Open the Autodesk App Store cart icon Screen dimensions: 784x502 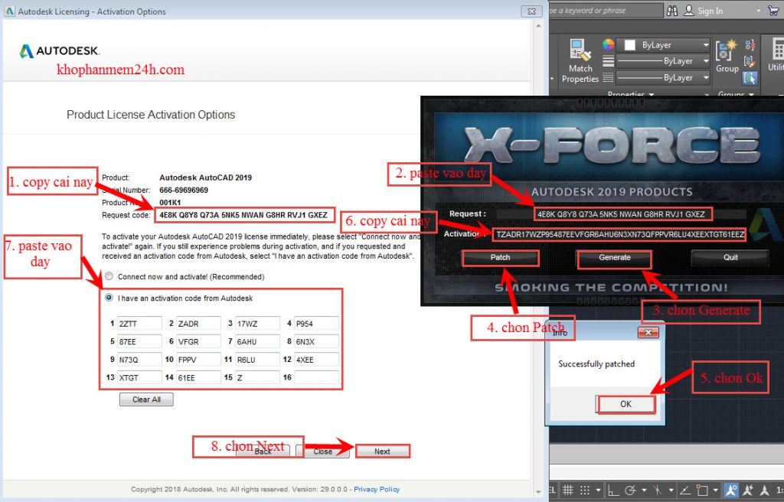coord(774,11)
